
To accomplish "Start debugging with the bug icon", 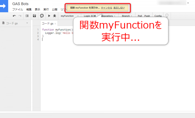I will [x=54, y=16].
